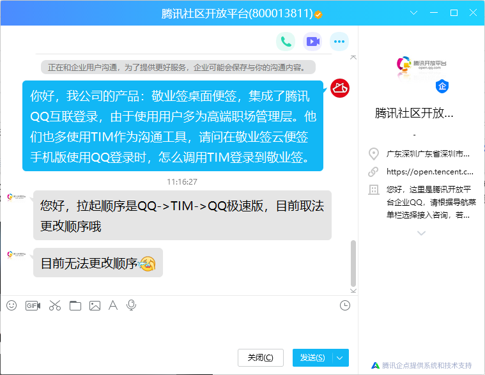Click the chat scroll up arrow

click(x=353, y=57)
